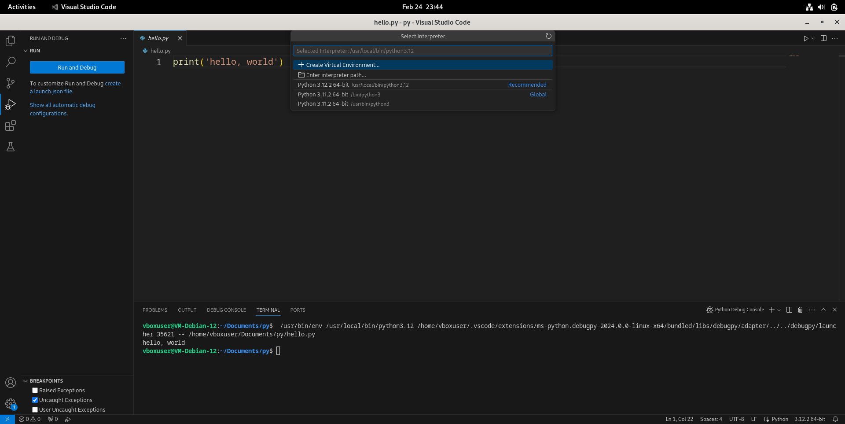Choose Create Virtual Environment option
This screenshot has width=845, height=424.
[x=422, y=65]
